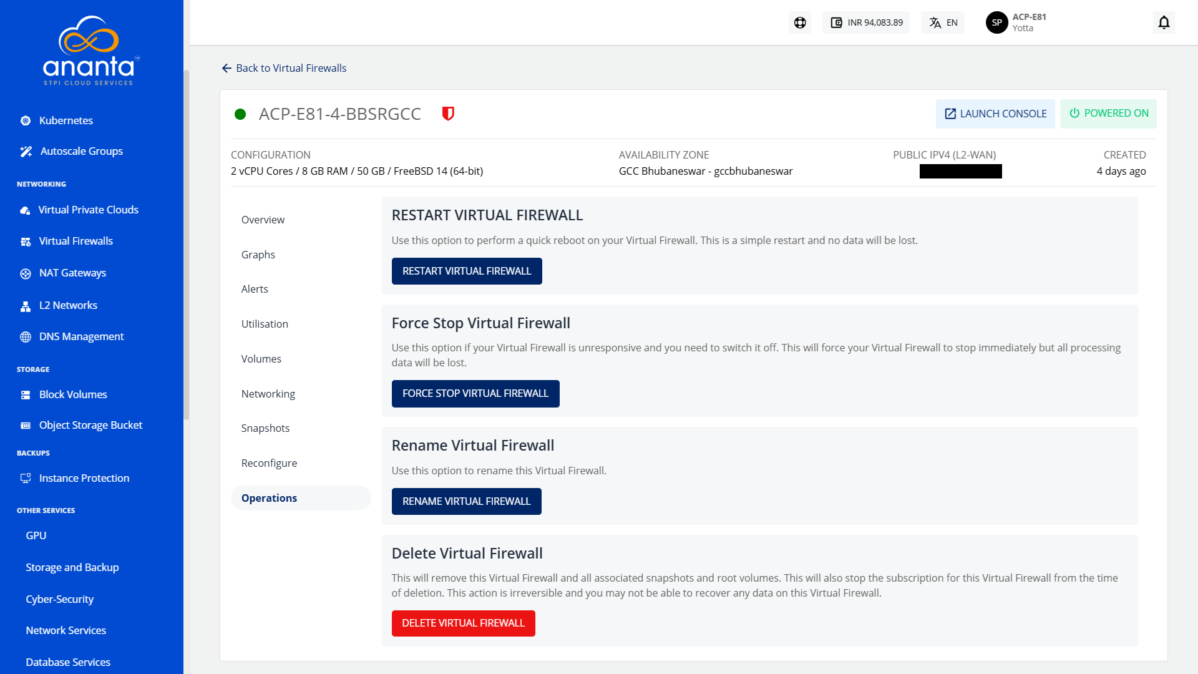
Task: Open Database Services
Action: 68,662
